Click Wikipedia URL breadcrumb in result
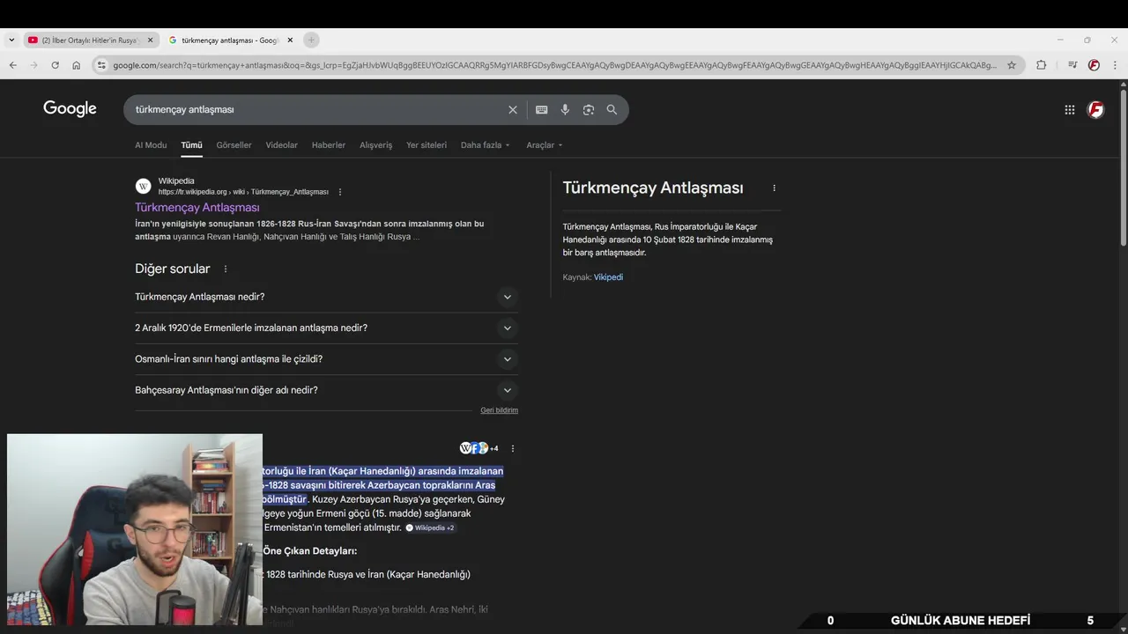This screenshot has height=634, width=1128. tap(243, 192)
